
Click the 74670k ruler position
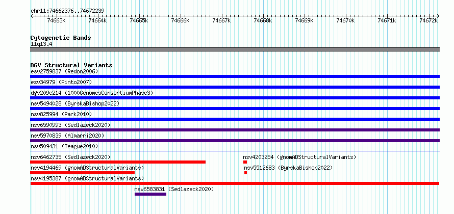click(346, 20)
